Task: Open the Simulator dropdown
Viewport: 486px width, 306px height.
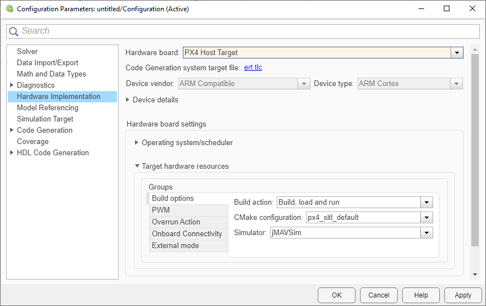Action: pos(427,232)
